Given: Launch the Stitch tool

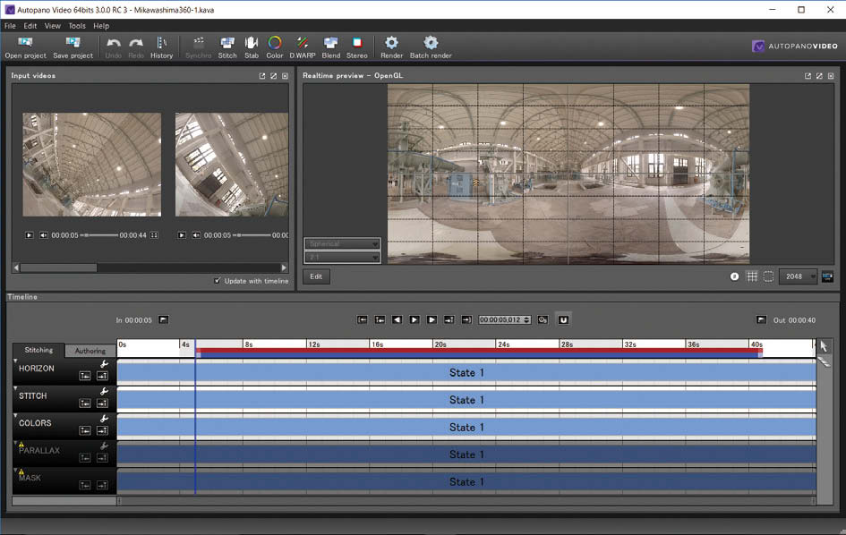Looking at the screenshot, I should 227,47.
